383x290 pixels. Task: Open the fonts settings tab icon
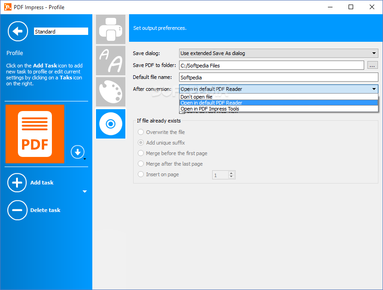pyautogui.click(x=111, y=61)
